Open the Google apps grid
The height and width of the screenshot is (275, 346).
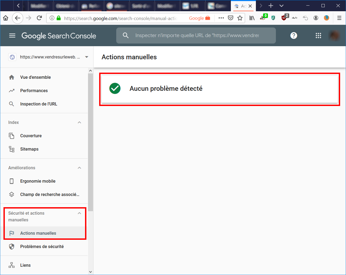point(318,36)
